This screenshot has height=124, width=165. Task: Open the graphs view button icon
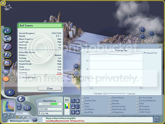click(78, 106)
